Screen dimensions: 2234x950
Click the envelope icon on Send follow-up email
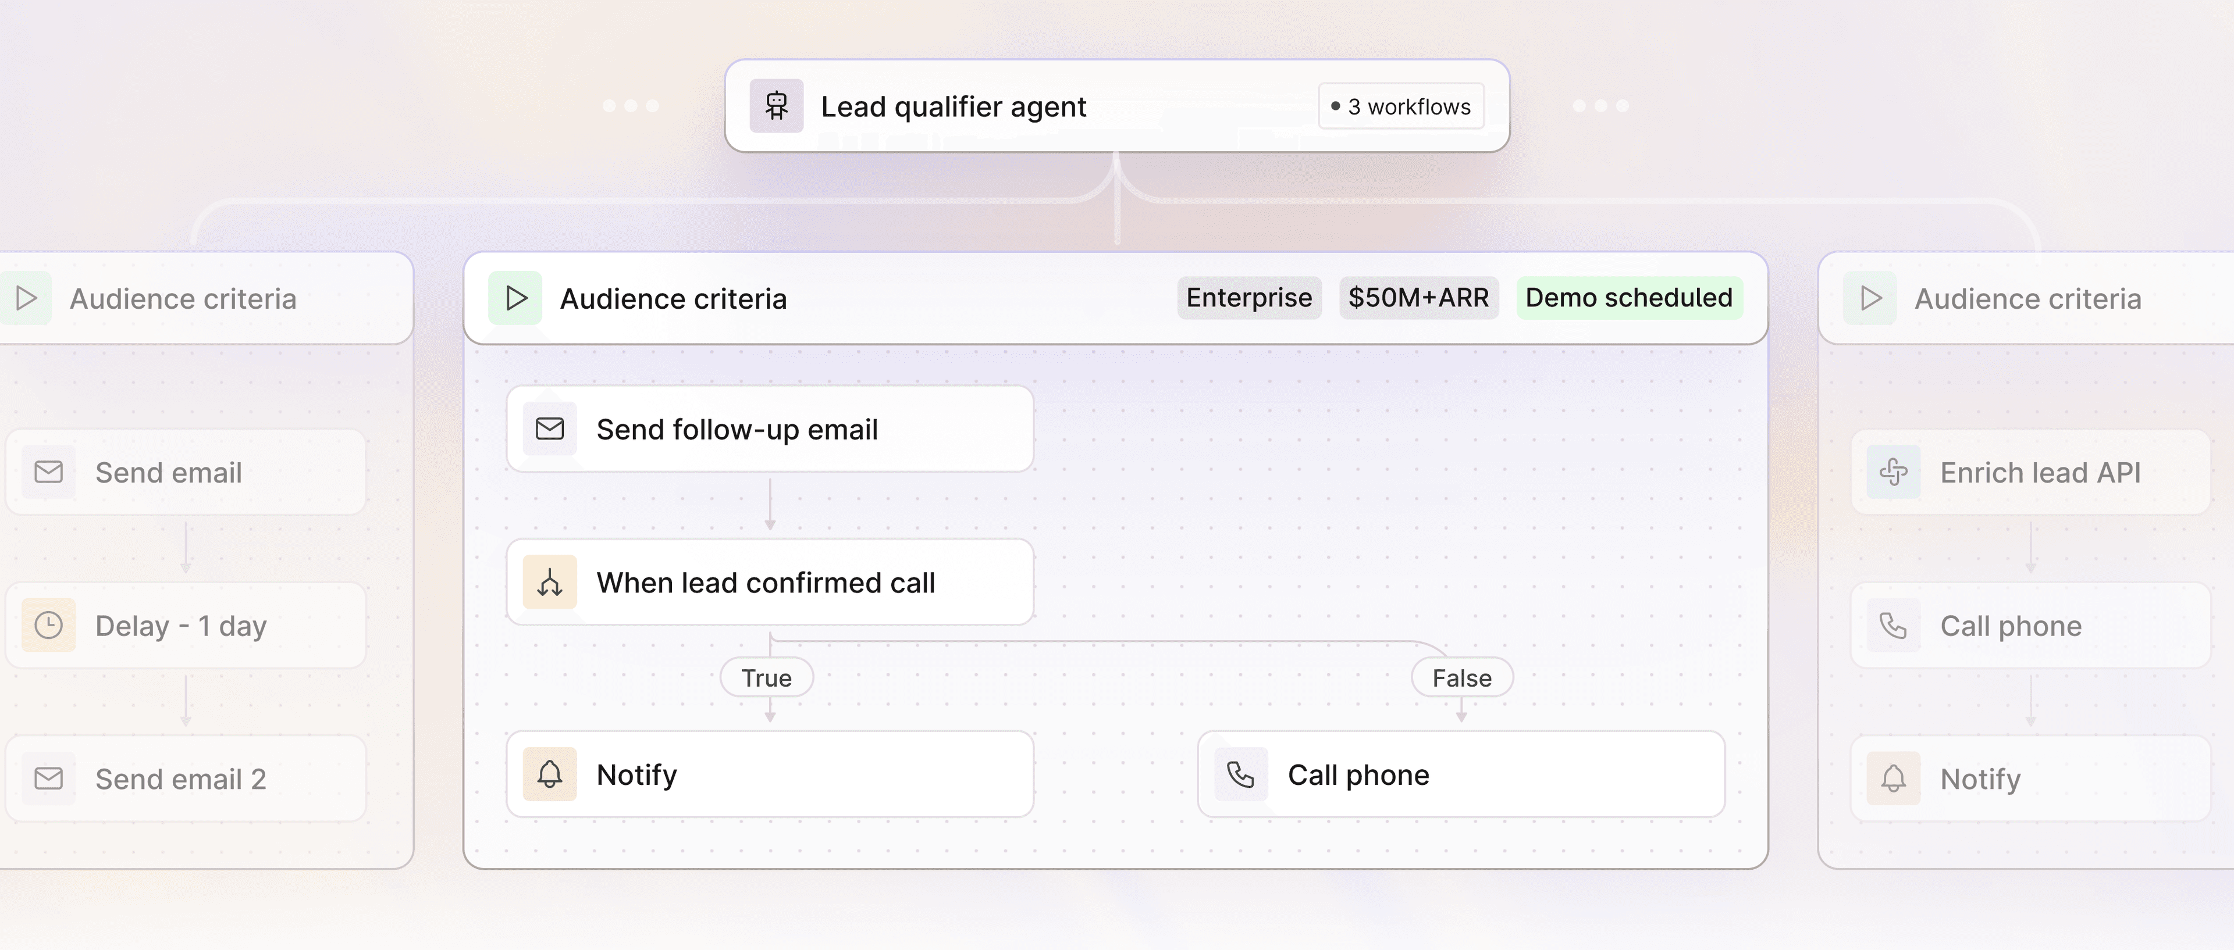click(x=550, y=428)
